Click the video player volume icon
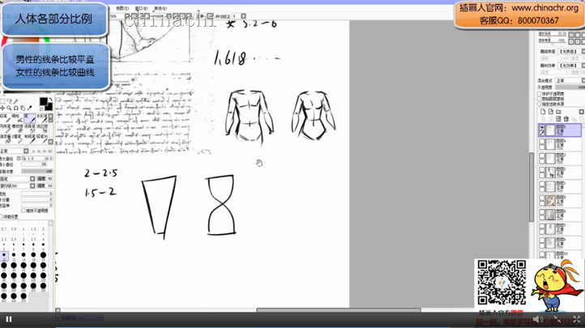Viewport: 585px width, 328px height. [x=536, y=319]
